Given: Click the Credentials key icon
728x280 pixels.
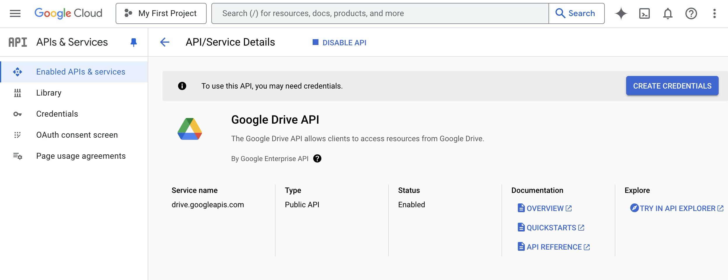Looking at the screenshot, I should (18, 114).
